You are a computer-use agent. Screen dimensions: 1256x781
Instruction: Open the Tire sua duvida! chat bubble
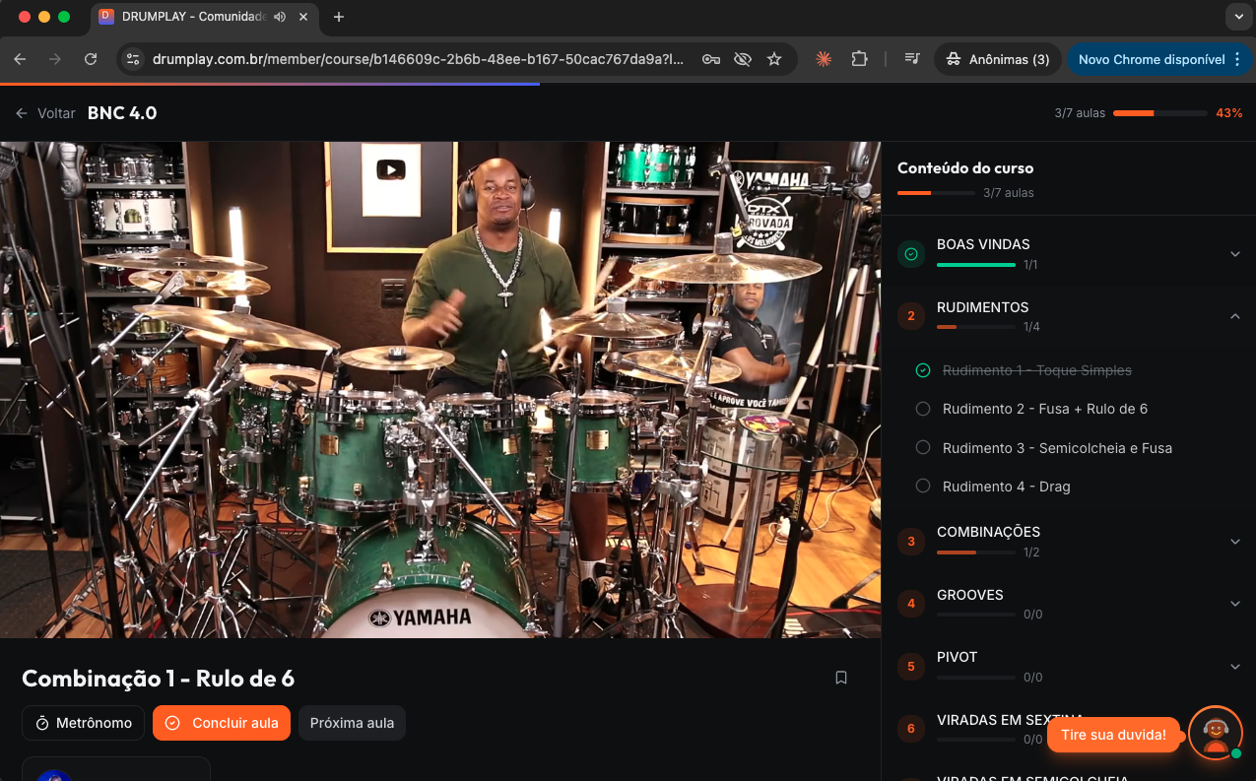[x=1113, y=735]
